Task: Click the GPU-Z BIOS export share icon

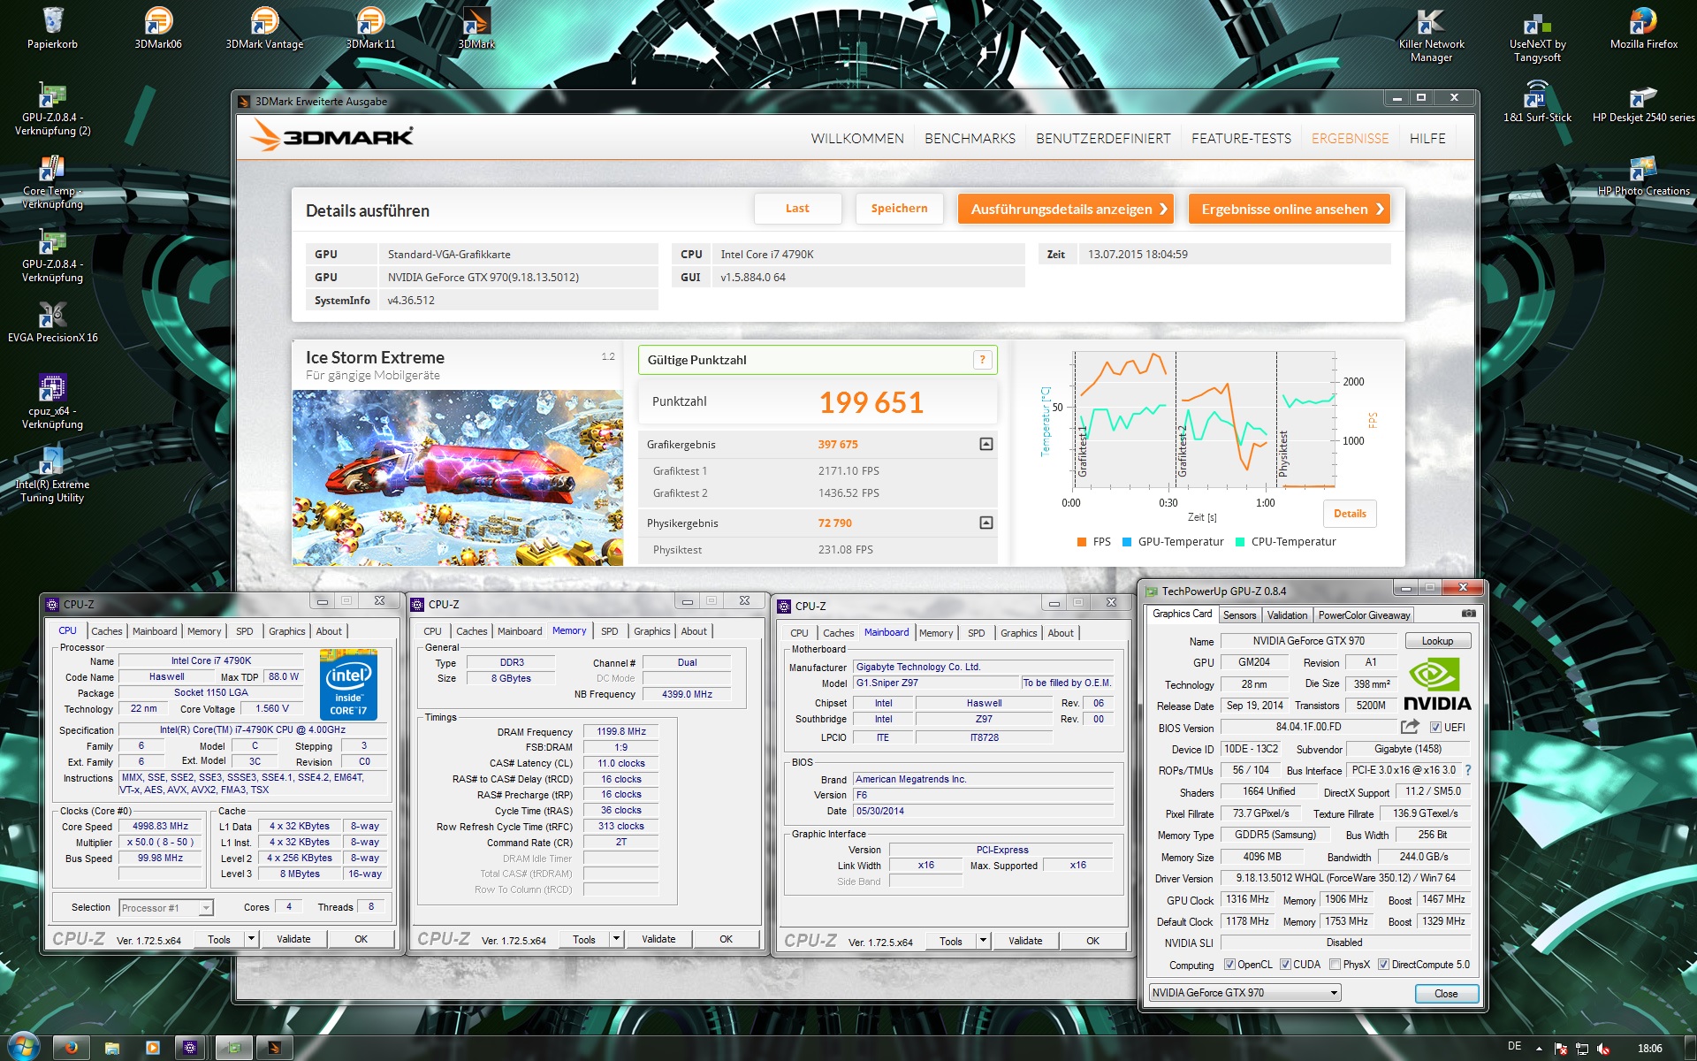Action: tap(1410, 727)
